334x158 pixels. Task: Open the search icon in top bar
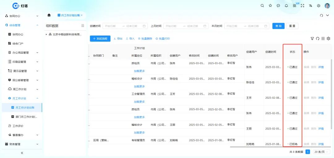(x=262, y=6)
